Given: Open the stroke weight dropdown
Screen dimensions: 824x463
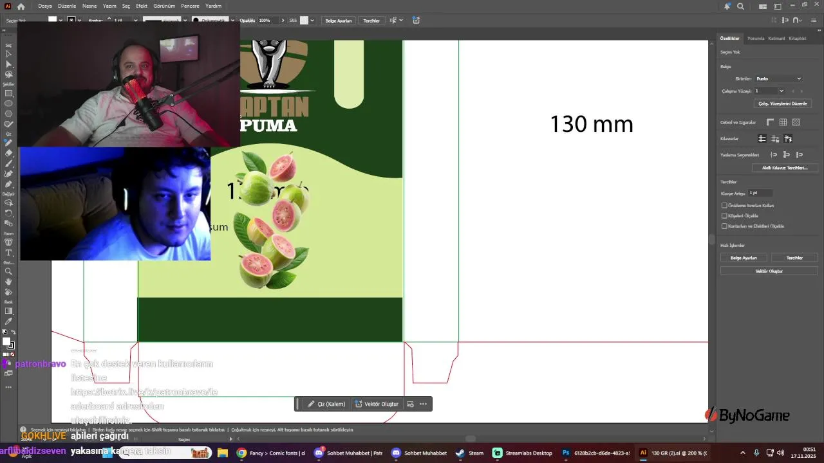Looking at the screenshot, I should (x=136, y=21).
